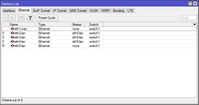This screenshot has height=105, width=199.
Task: Switch to the Bonding tab
Action: coord(118,11)
